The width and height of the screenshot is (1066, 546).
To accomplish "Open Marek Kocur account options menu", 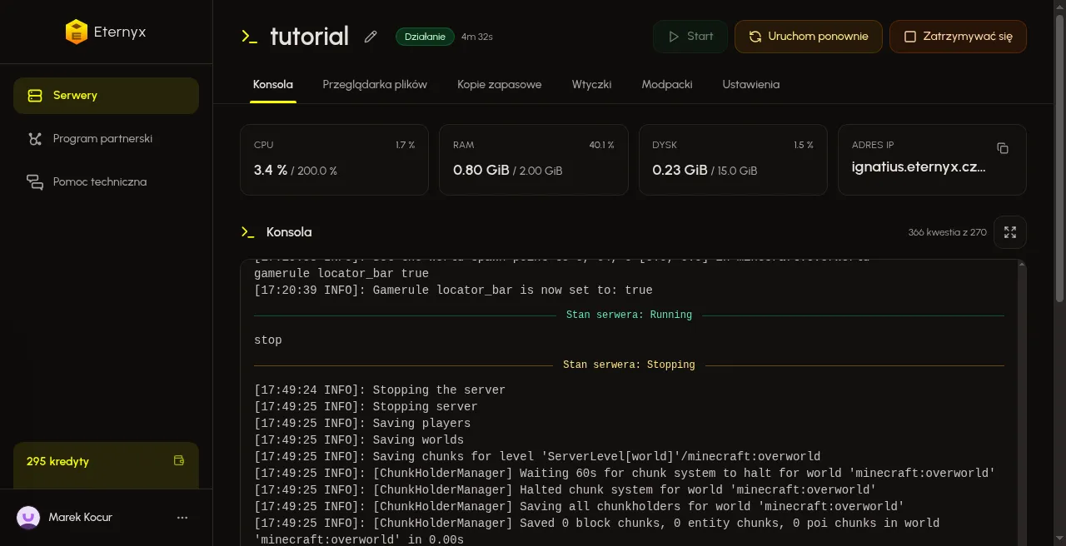I will 182,518.
